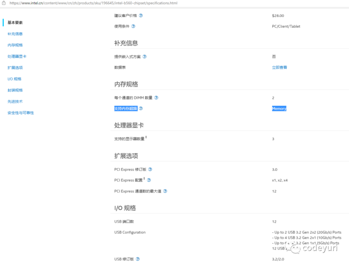The image size is (349, 264).
Task: Open help icon for PCI Express 修订版
Action: point(150,170)
